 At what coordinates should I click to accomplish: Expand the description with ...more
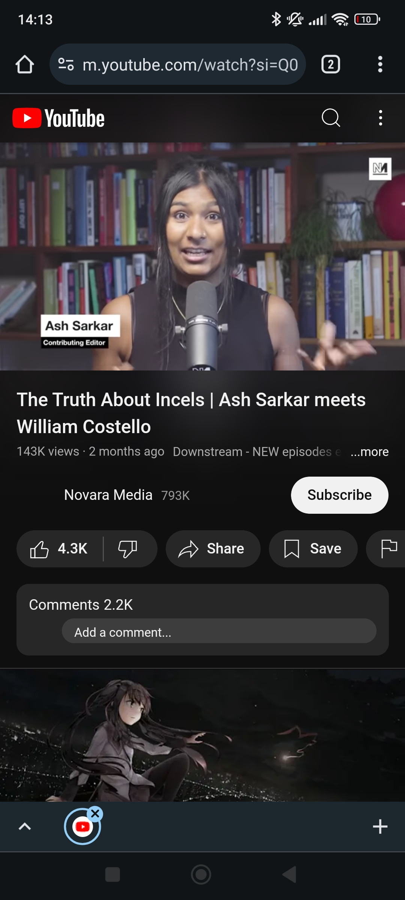(x=370, y=452)
